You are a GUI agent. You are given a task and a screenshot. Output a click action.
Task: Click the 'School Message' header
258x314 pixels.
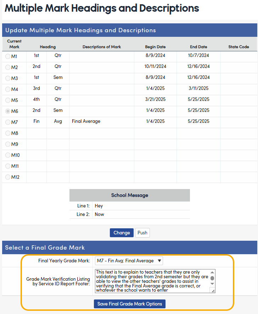click(130, 195)
